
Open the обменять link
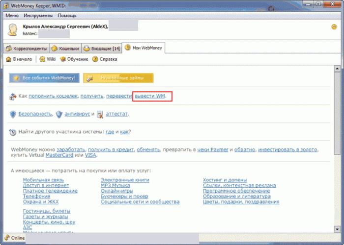[148, 149]
